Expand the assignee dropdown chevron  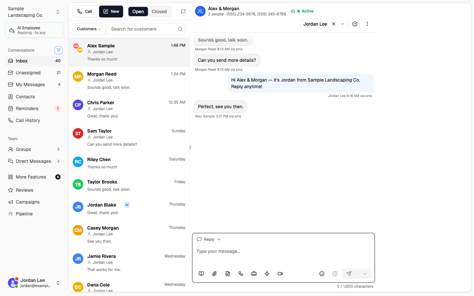point(343,24)
